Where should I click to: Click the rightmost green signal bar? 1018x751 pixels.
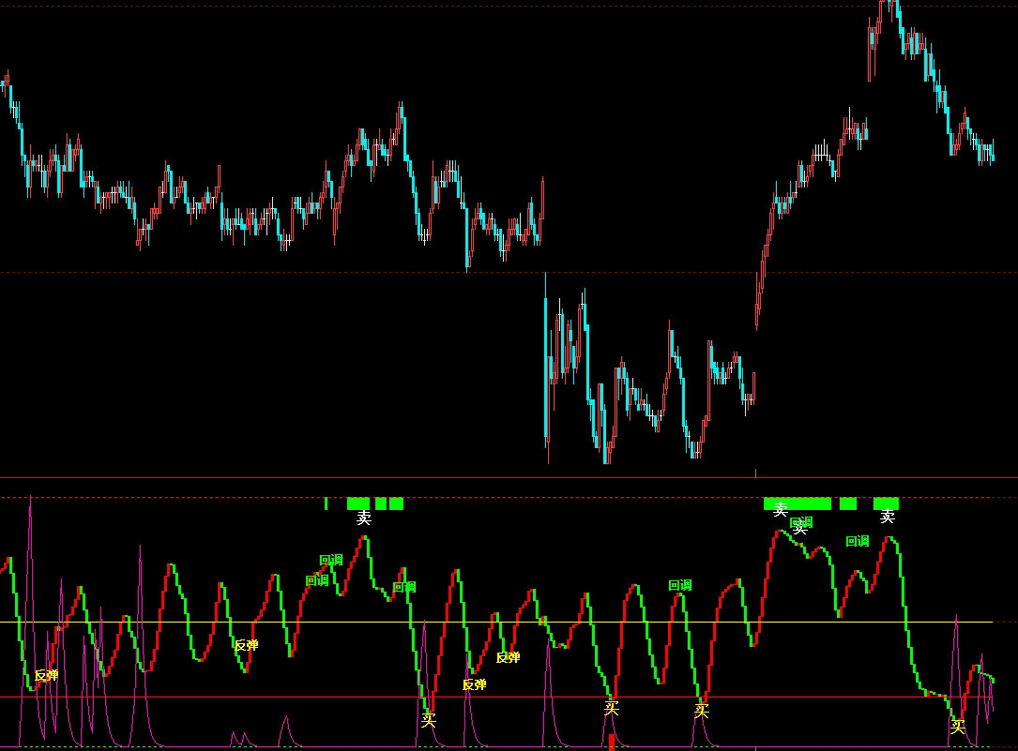click(x=886, y=503)
